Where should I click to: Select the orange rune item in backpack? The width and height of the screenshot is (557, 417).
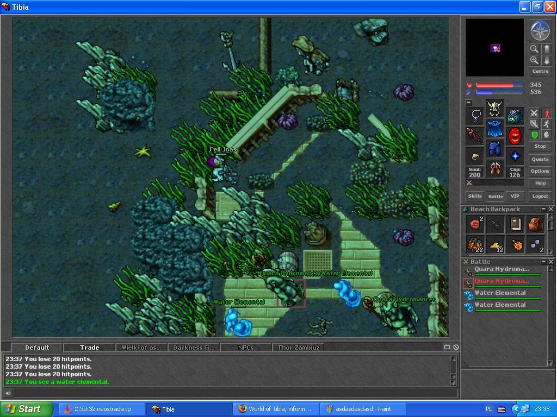pos(516,244)
